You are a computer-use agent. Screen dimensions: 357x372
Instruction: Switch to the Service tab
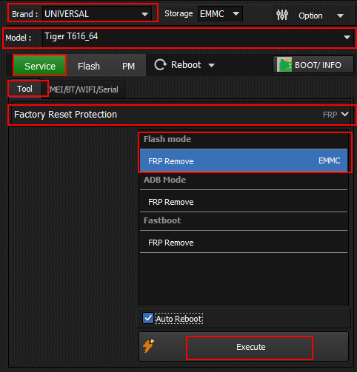[40, 66]
